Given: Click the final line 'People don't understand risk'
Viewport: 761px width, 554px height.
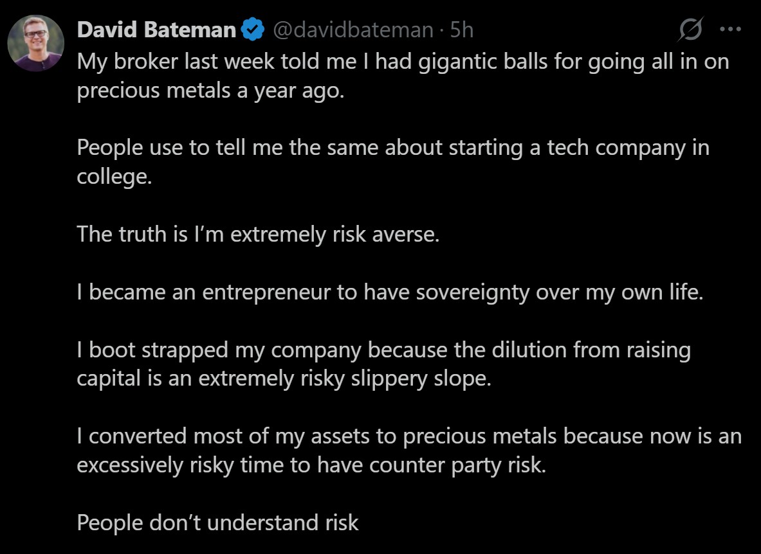Looking at the screenshot, I should [x=217, y=523].
